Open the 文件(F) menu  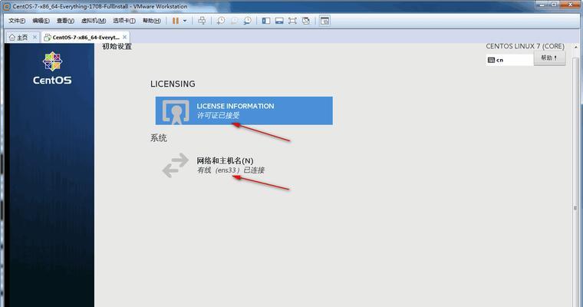tap(17, 21)
